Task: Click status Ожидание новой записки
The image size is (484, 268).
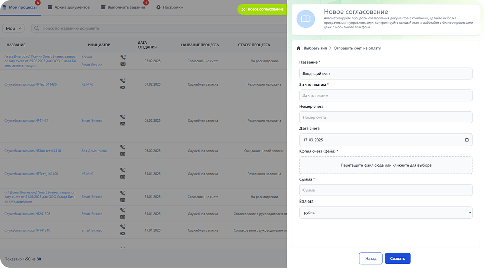Action: tap(264, 151)
